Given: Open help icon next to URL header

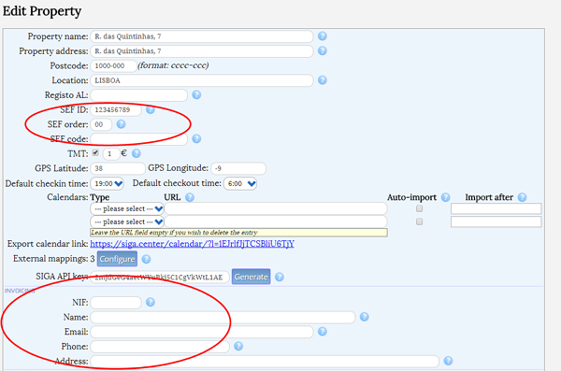Looking at the screenshot, I should (190, 197).
